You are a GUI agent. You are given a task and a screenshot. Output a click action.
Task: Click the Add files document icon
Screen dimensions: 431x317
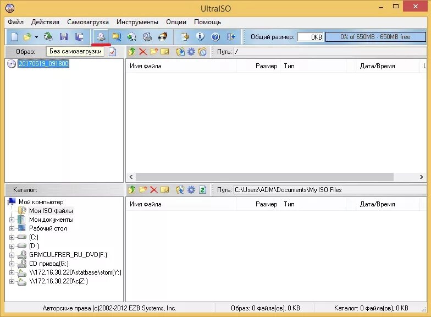click(185, 36)
